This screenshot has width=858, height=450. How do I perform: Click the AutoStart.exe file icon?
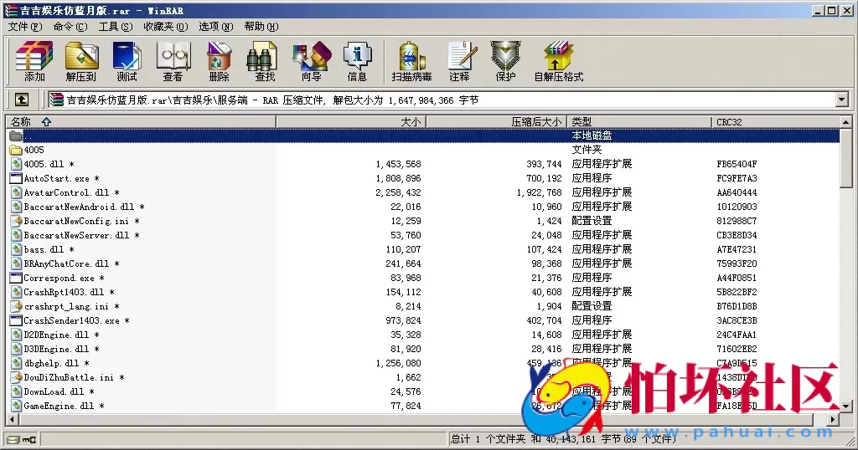coord(16,178)
